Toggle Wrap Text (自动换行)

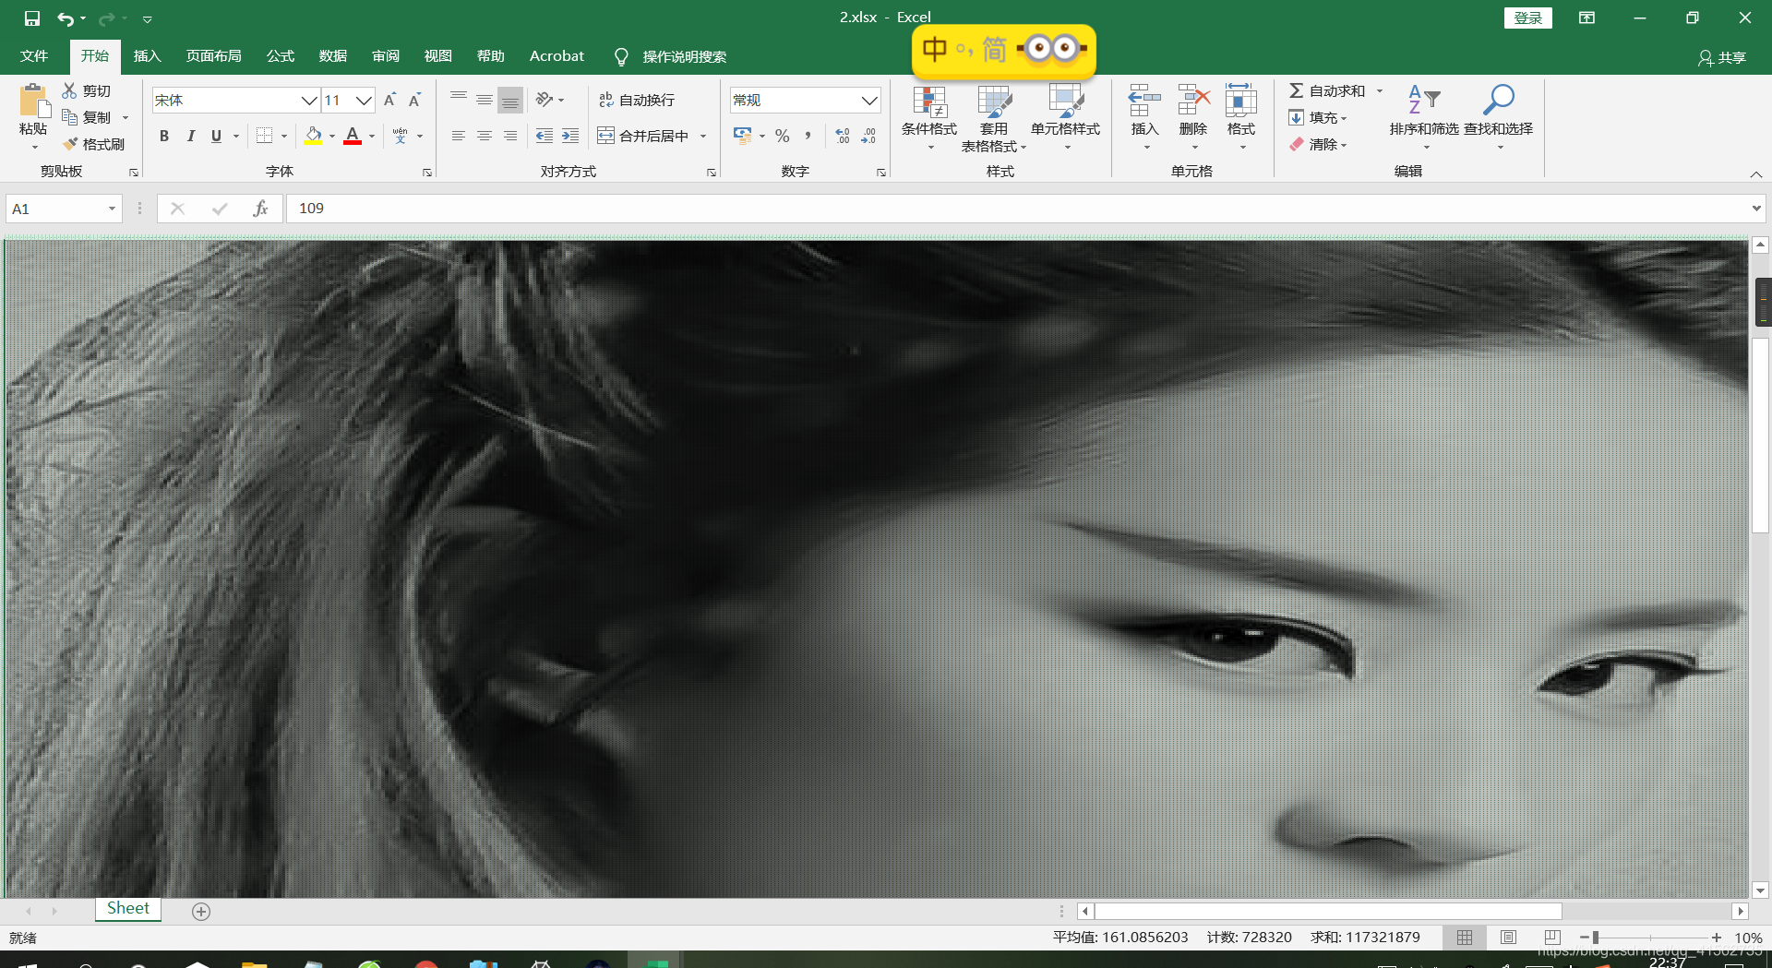point(637,100)
